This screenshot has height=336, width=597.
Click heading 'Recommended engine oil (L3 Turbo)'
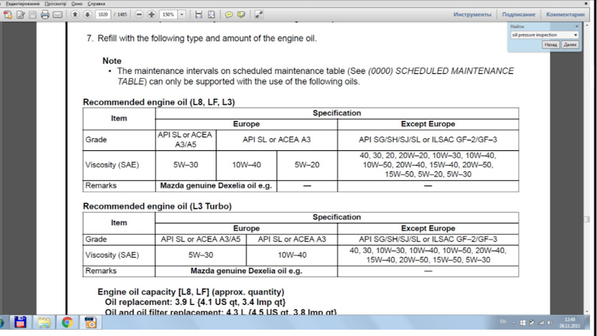coord(157,206)
